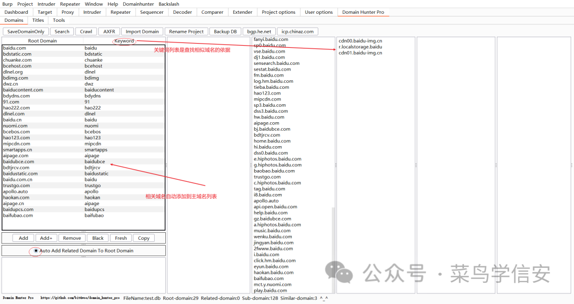Switch to the Target tab
The image size is (574, 304).
45,12
